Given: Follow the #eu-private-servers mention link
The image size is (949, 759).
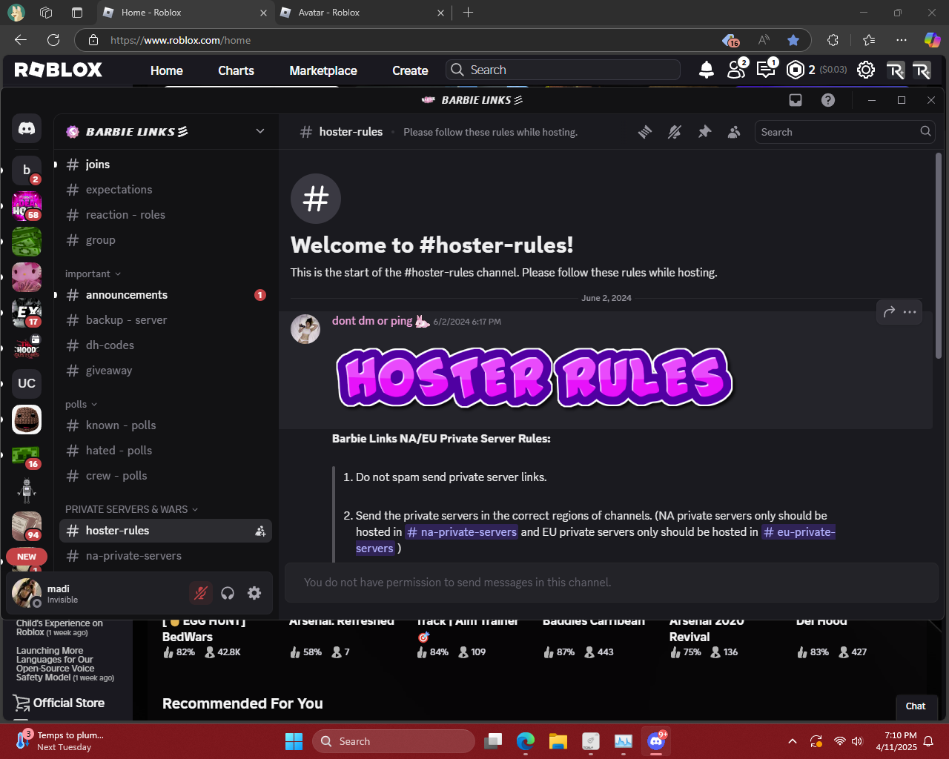Looking at the screenshot, I should tap(798, 532).
